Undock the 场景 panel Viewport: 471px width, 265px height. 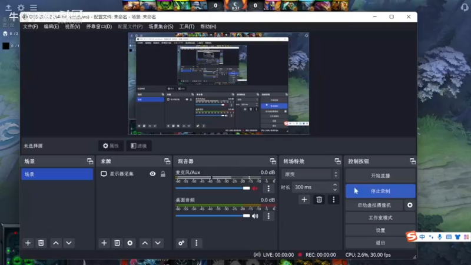90,161
